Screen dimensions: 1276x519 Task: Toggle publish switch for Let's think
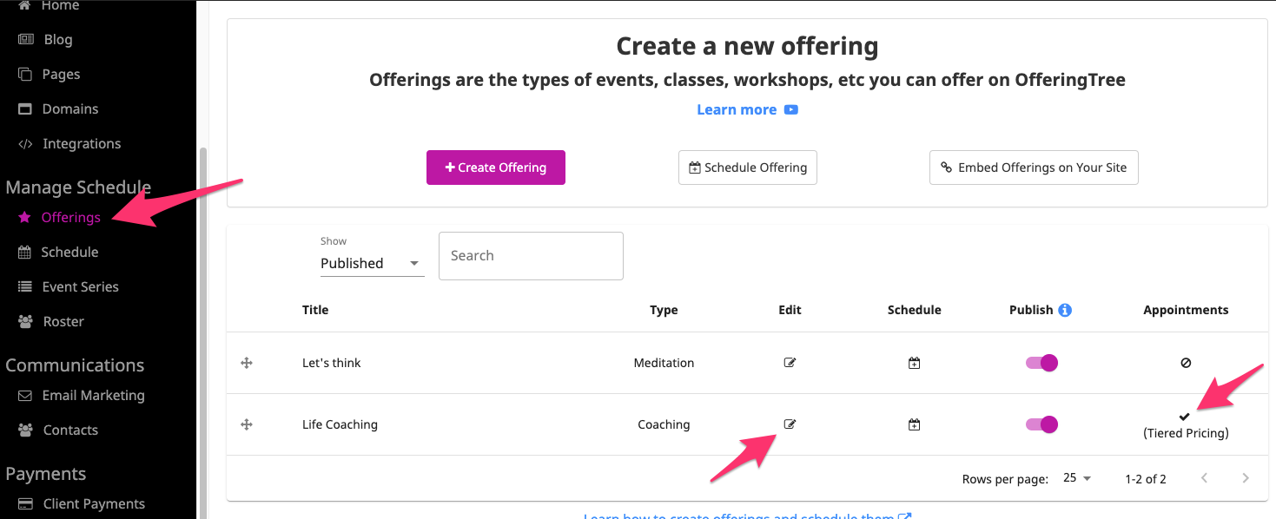[1041, 363]
